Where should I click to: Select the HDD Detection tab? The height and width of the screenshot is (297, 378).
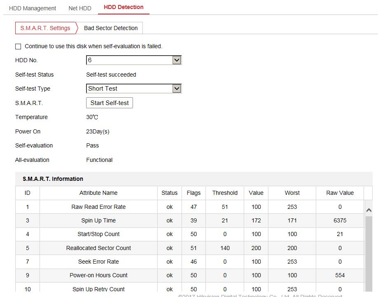point(124,7)
